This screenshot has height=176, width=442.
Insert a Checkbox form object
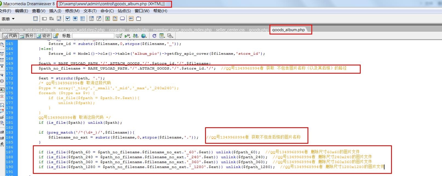(68, 19)
